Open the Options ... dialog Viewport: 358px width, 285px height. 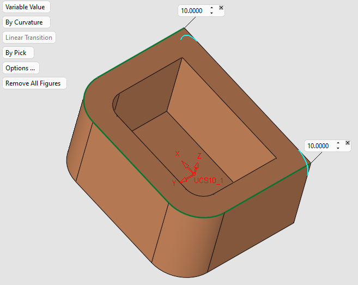pyautogui.click(x=20, y=68)
